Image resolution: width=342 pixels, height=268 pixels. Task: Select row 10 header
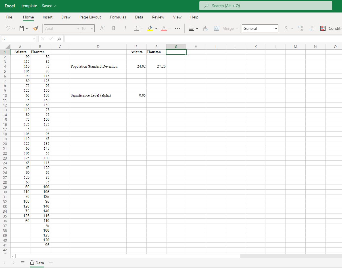(5, 95)
